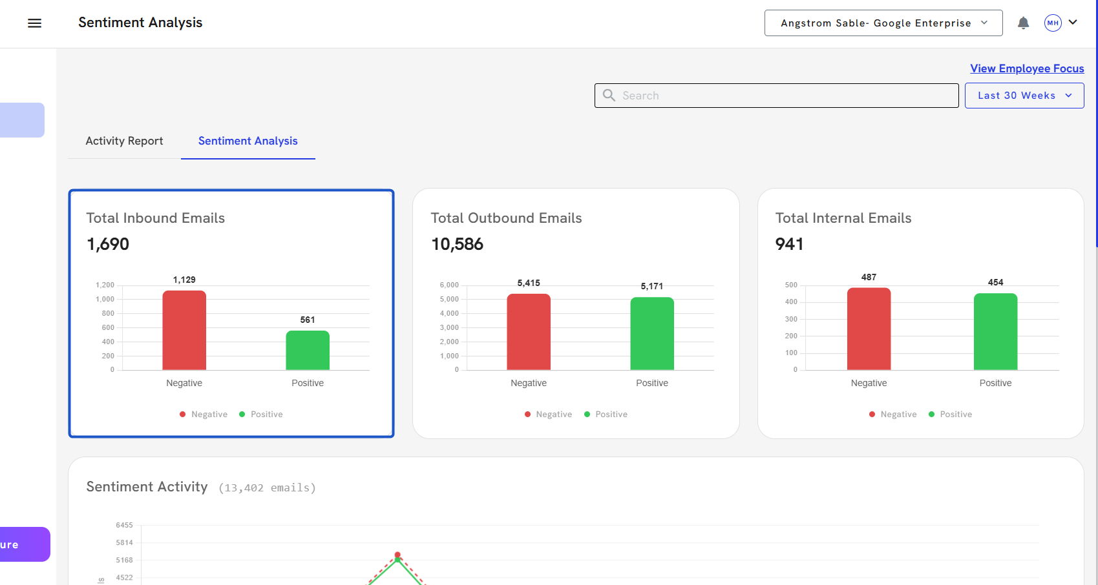Viewport: 1098px width, 585px height.
Task: Open the View Employee Focus link
Action: (1026, 68)
